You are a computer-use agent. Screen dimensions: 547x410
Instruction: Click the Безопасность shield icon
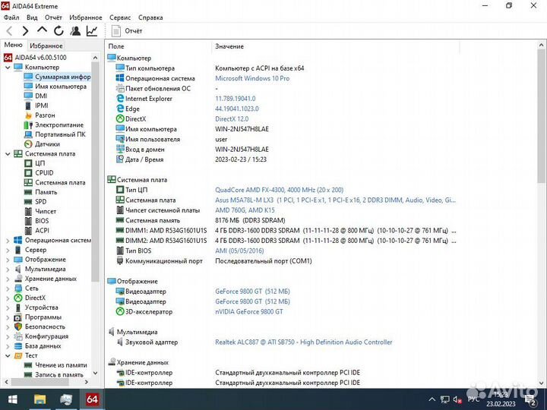18,326
